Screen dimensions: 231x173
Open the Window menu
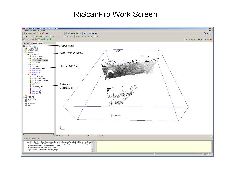(x=43, y=31)
